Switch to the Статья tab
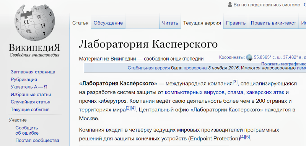The image size is (306, 146). [x=80, y=23]
